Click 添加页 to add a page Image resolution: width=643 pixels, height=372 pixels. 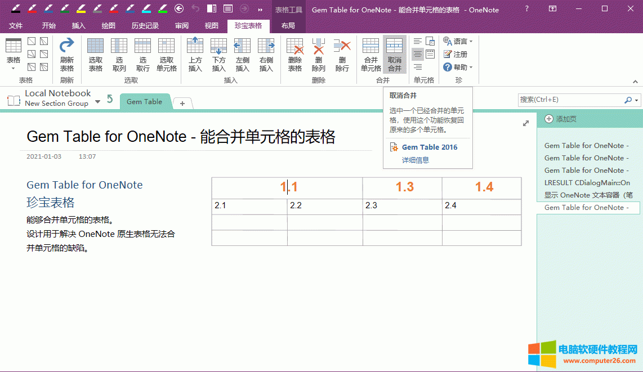pos(561,119)
